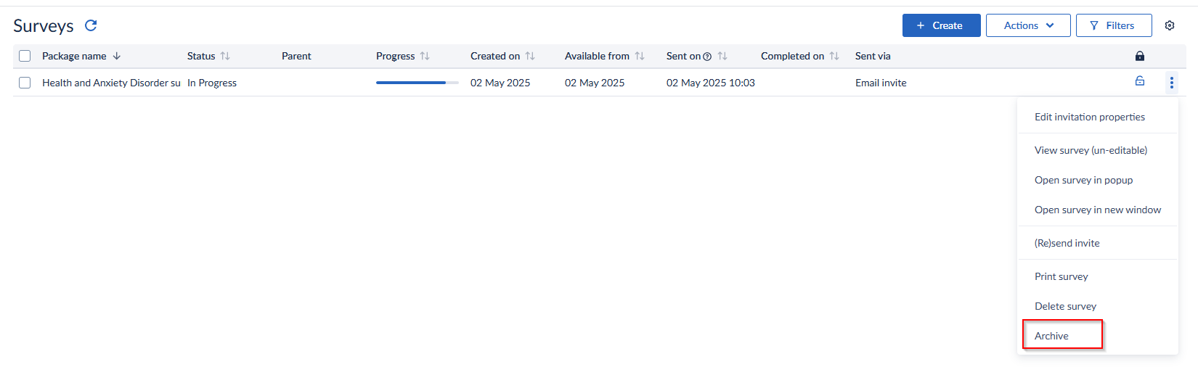Viewport: 1198px width, 367px height.
Task: Click the survey progress bar
Action: 417,83
